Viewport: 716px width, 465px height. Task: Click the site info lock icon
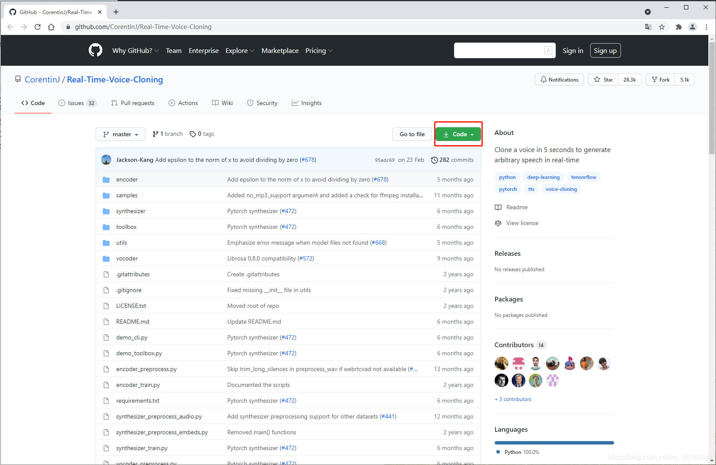[x=67, y=27]
